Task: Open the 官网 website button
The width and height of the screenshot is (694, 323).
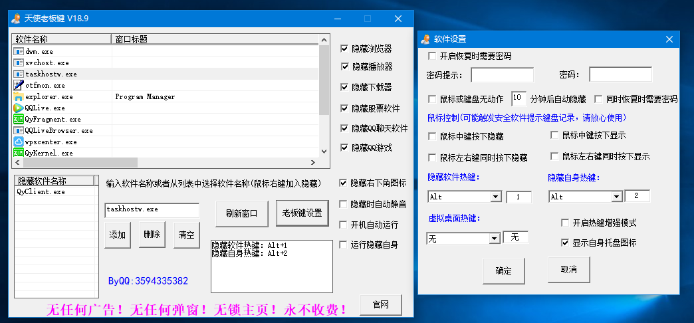Action: 381,305
